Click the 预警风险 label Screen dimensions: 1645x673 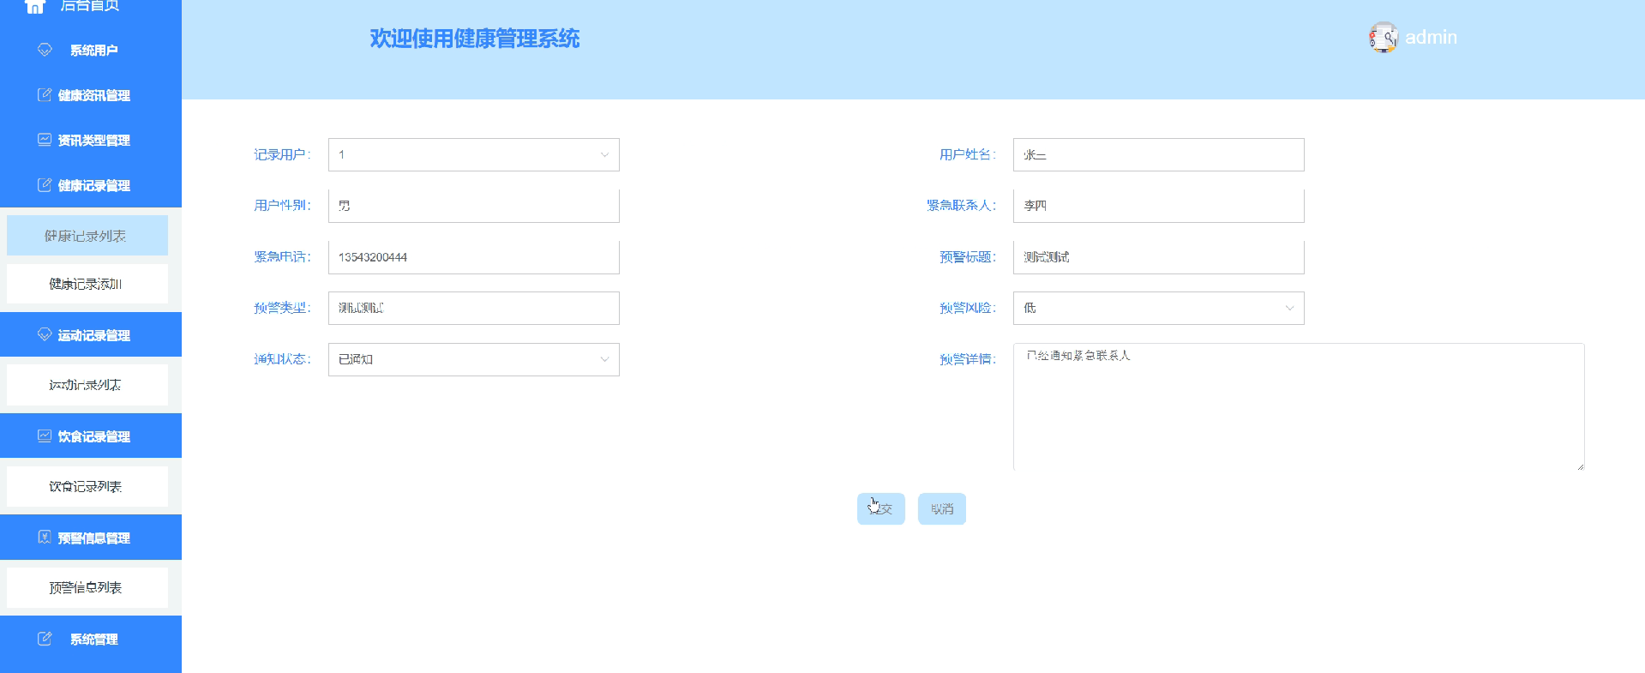point(968,308)
